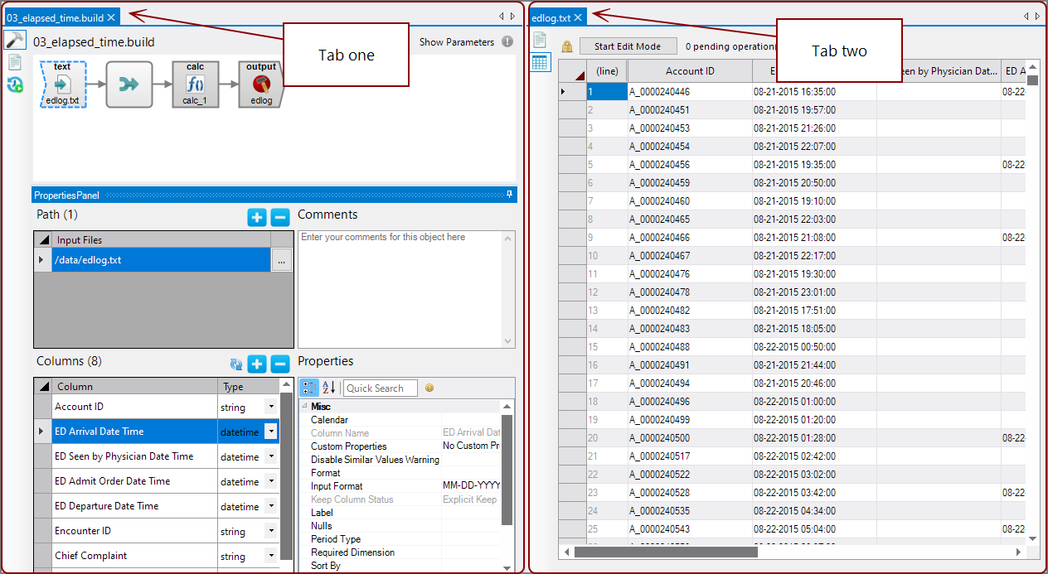
Task: Click the merge arrow node in the workflow
Action: [129, 84]
